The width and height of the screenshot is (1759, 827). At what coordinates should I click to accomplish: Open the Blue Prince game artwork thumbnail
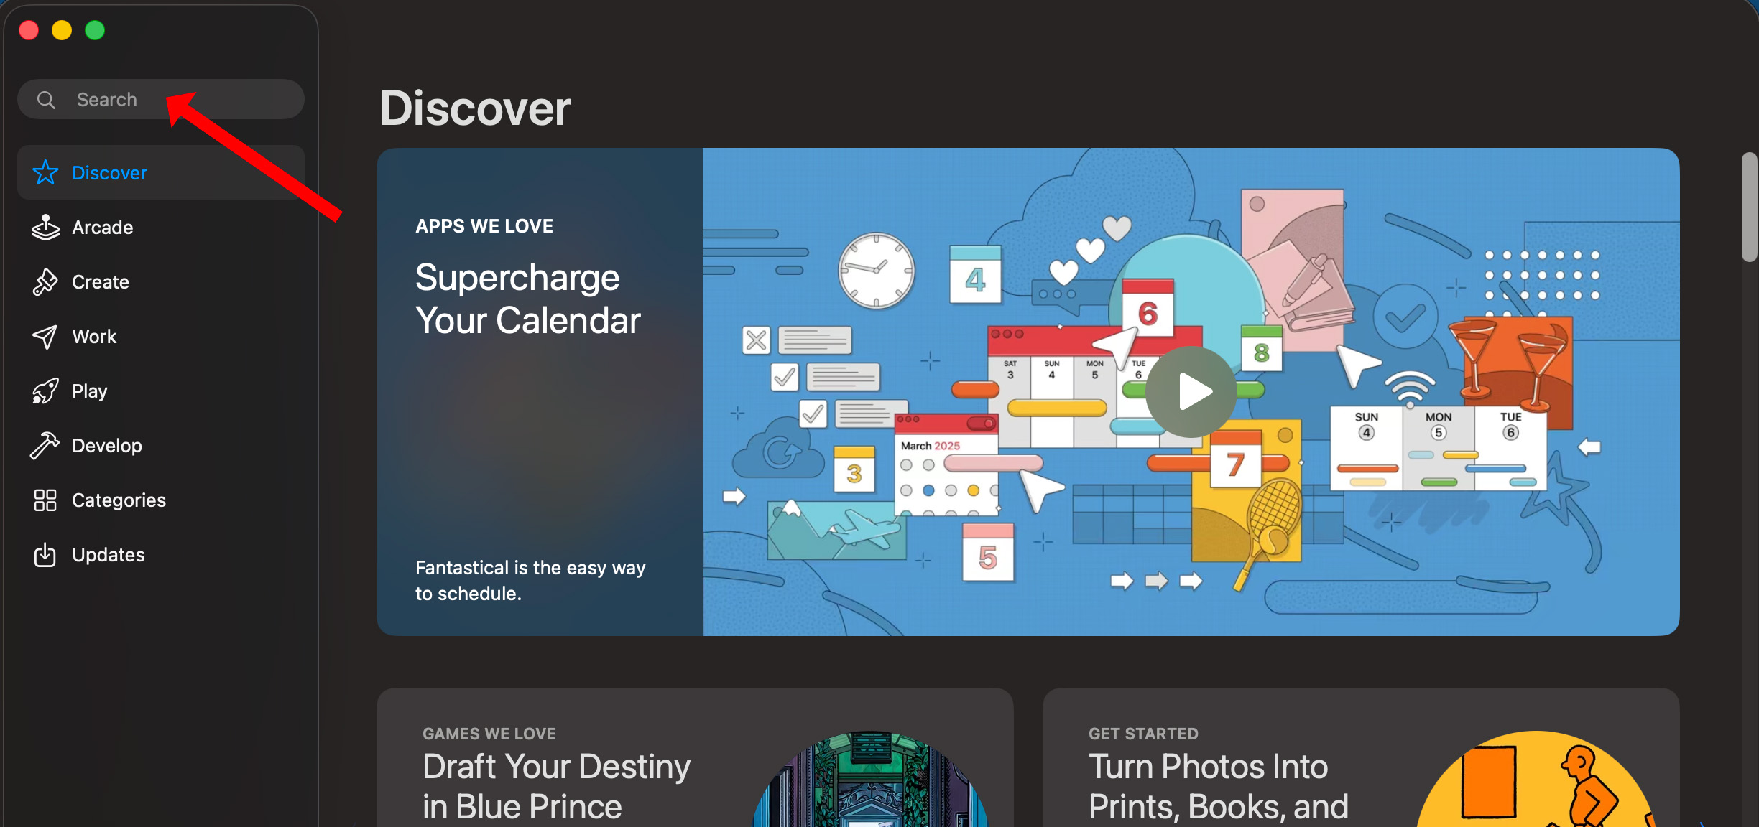[x=870, y=780]
